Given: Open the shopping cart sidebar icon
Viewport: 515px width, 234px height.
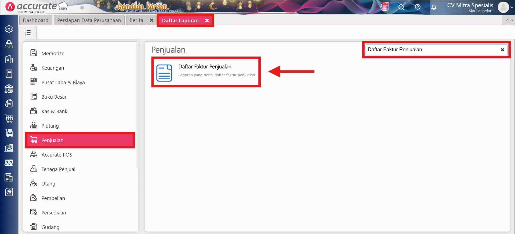Looking at the screenshot, I should point(9,118).
